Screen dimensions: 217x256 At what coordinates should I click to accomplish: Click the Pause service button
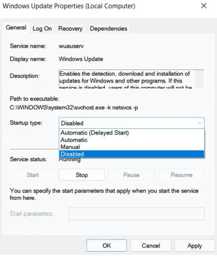(131, 175)
